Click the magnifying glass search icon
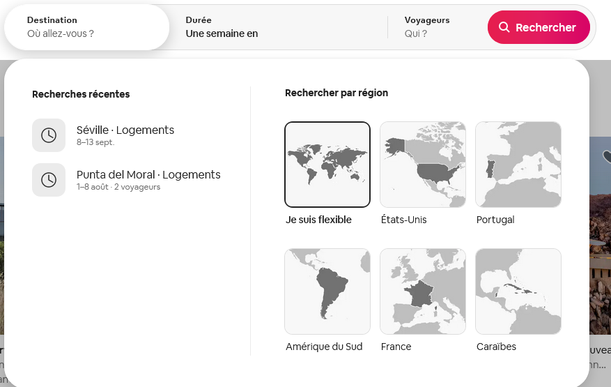This screenshot has width=611, height=387. (504, 28)
